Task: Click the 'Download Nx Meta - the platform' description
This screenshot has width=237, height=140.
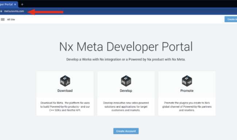Action: (x=65, y=107)
